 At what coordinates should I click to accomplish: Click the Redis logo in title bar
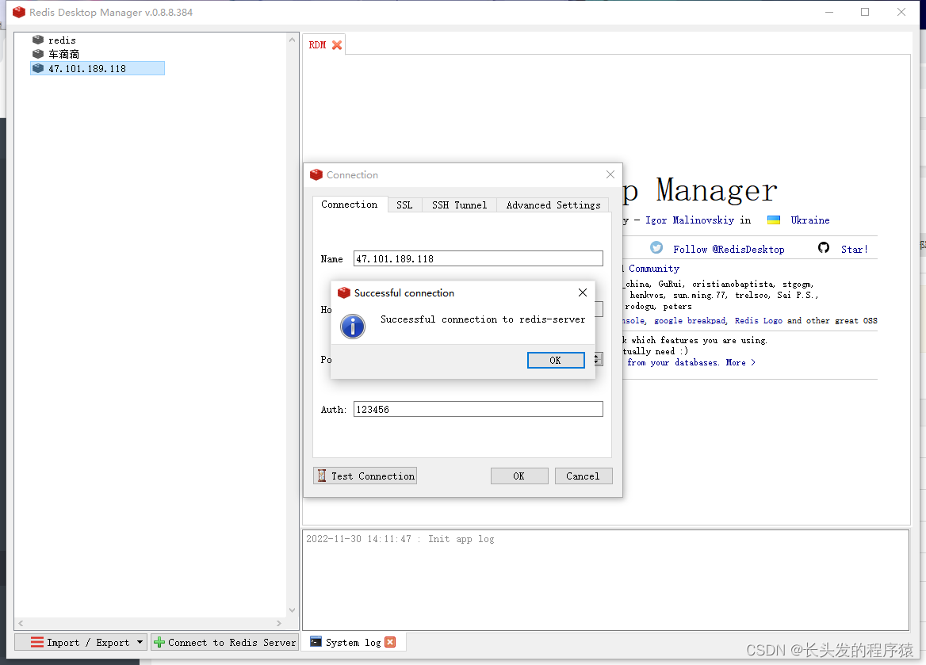[x=19, y=12]
